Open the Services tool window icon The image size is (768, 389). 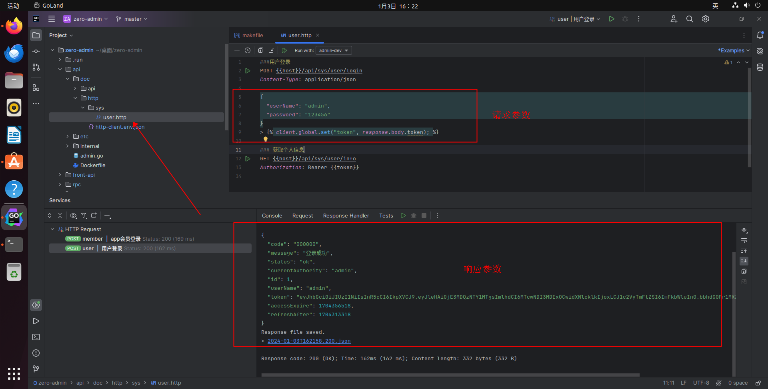coord(36,305)
